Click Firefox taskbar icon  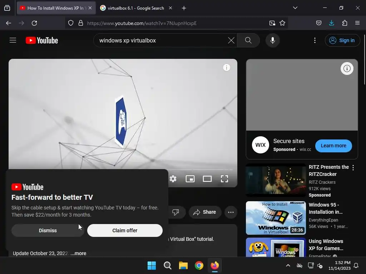[x=215, y=265]
